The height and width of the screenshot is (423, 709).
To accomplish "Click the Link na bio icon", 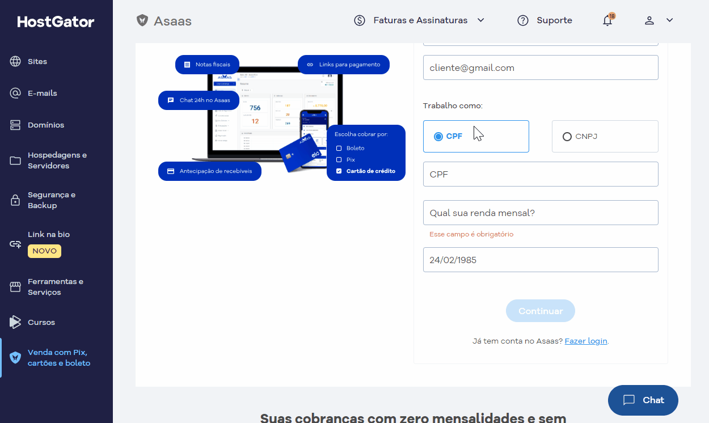I will click(15, 244).
